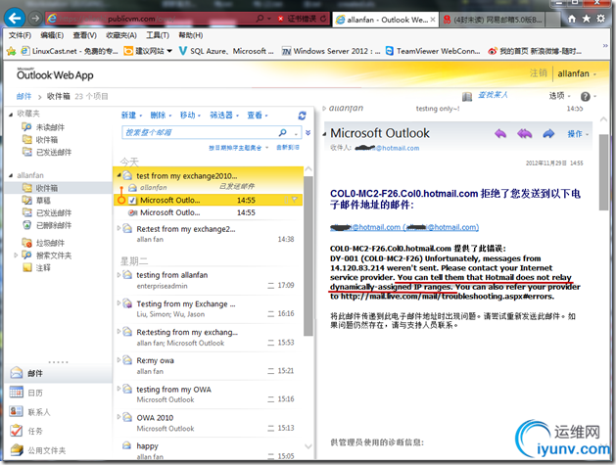
Task: Open the Filter (筛选器) dropdown
Action: click(x=224, y=116)
